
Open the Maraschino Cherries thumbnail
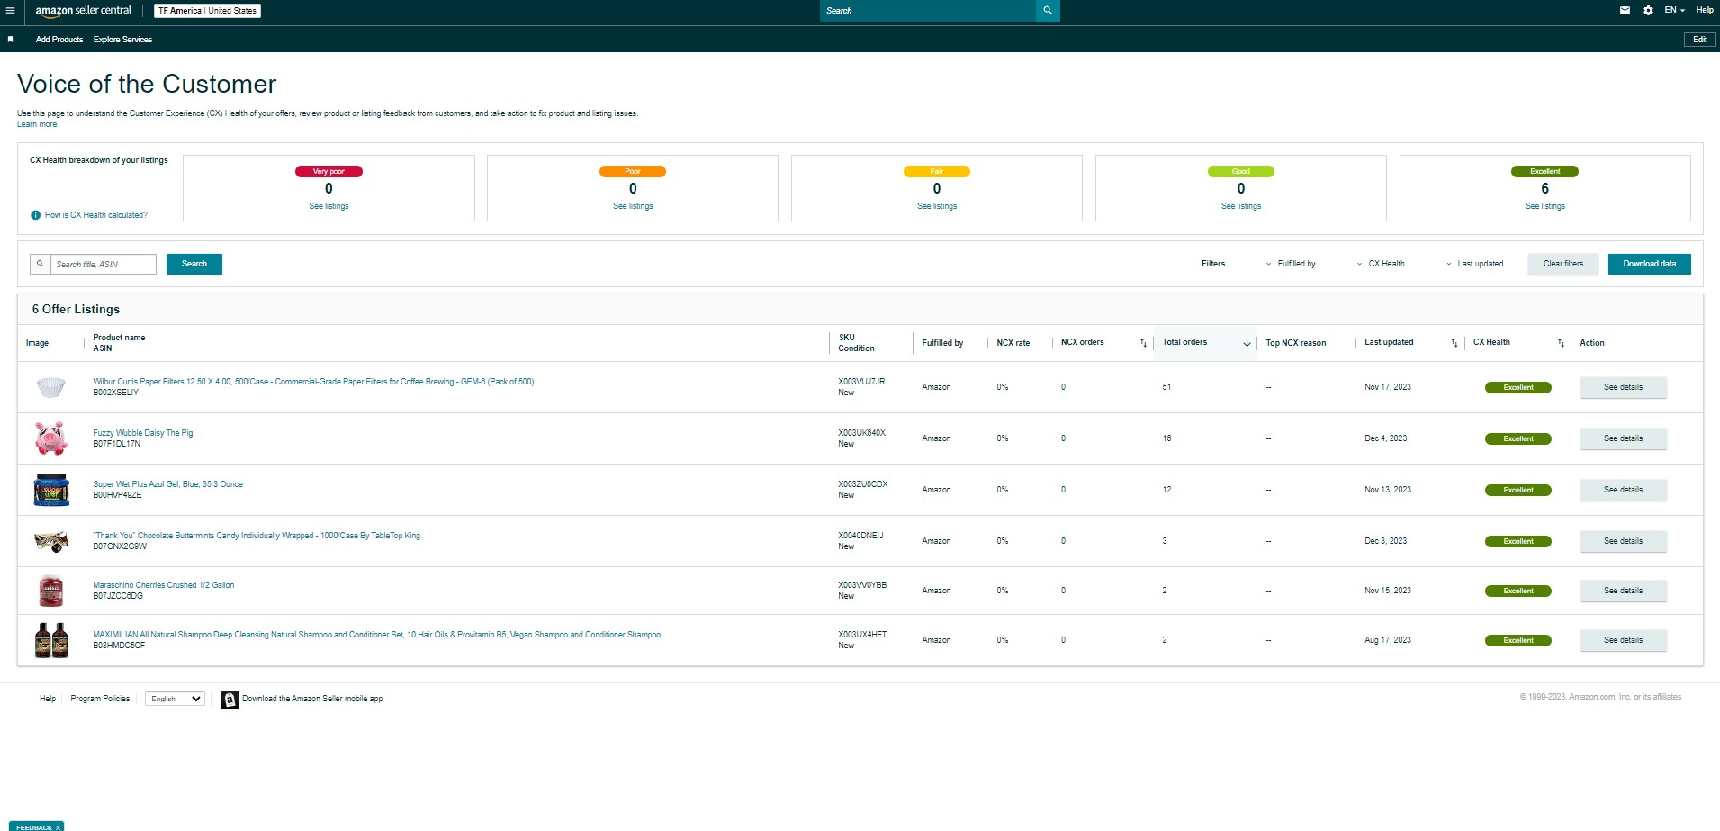click(51, 591)
